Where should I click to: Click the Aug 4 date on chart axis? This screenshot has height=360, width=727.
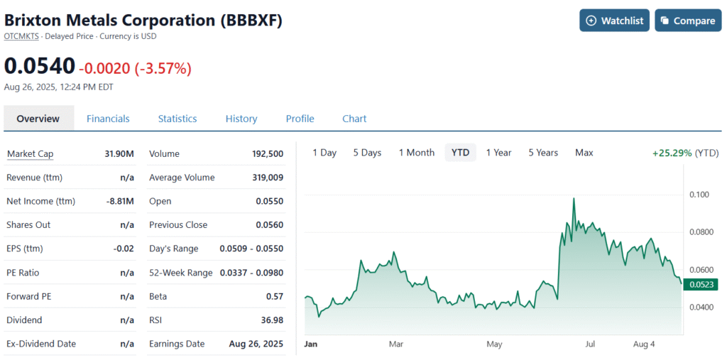click(x=644, y=344)
